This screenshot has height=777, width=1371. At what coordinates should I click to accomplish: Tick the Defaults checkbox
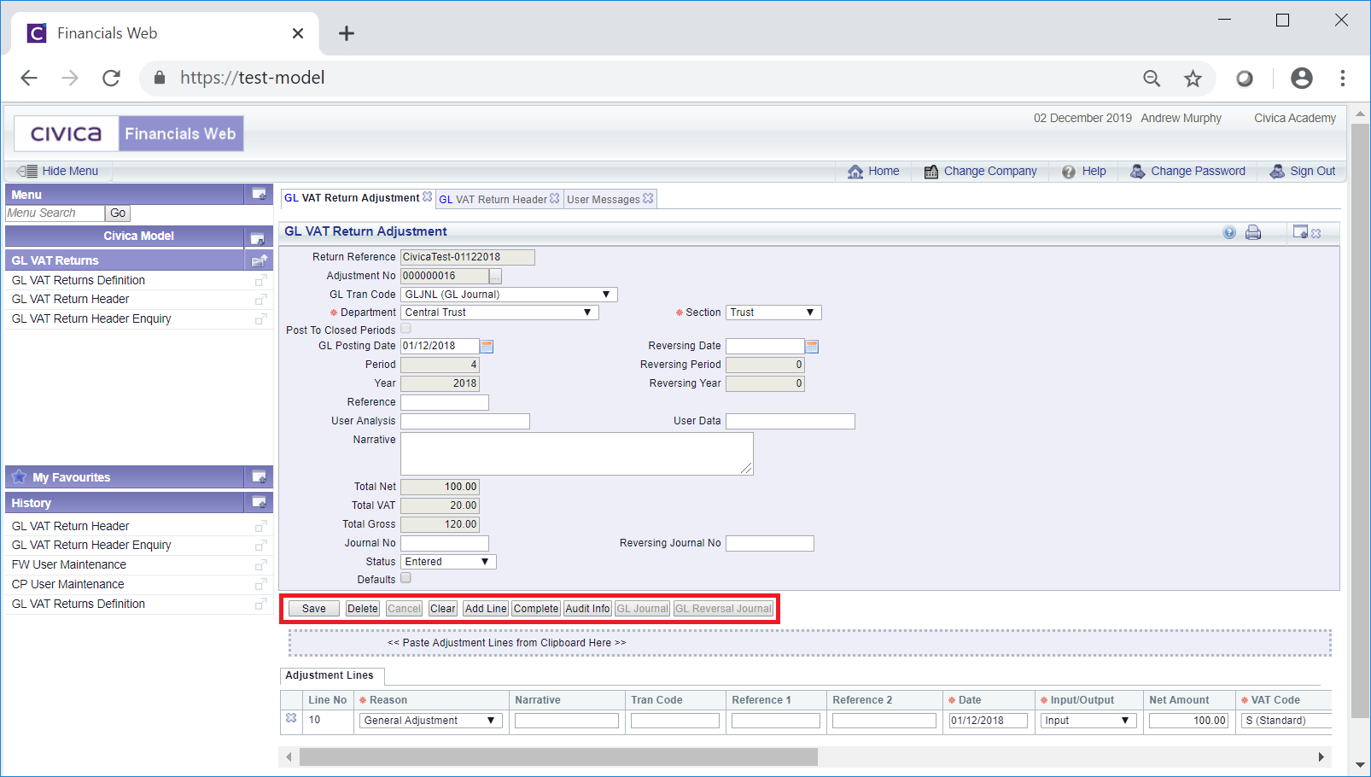pyautogui.click(x=406, y=578)
